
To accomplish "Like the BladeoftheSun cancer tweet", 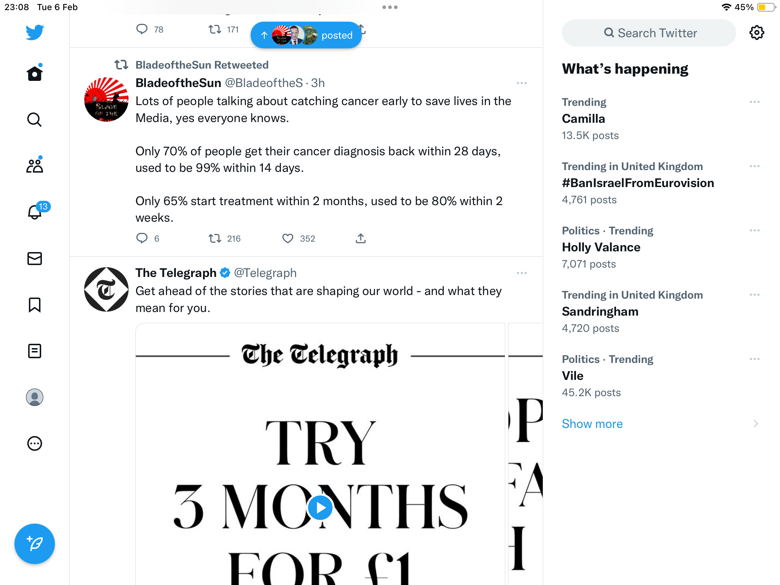I will click(288, 238).
